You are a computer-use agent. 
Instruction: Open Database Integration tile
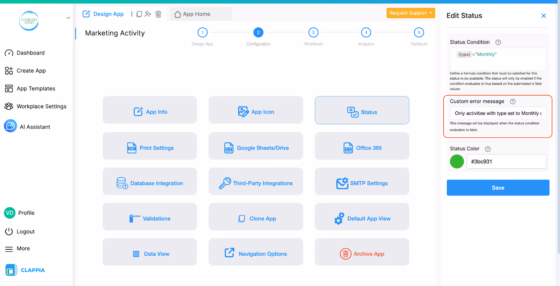[150, 181]
